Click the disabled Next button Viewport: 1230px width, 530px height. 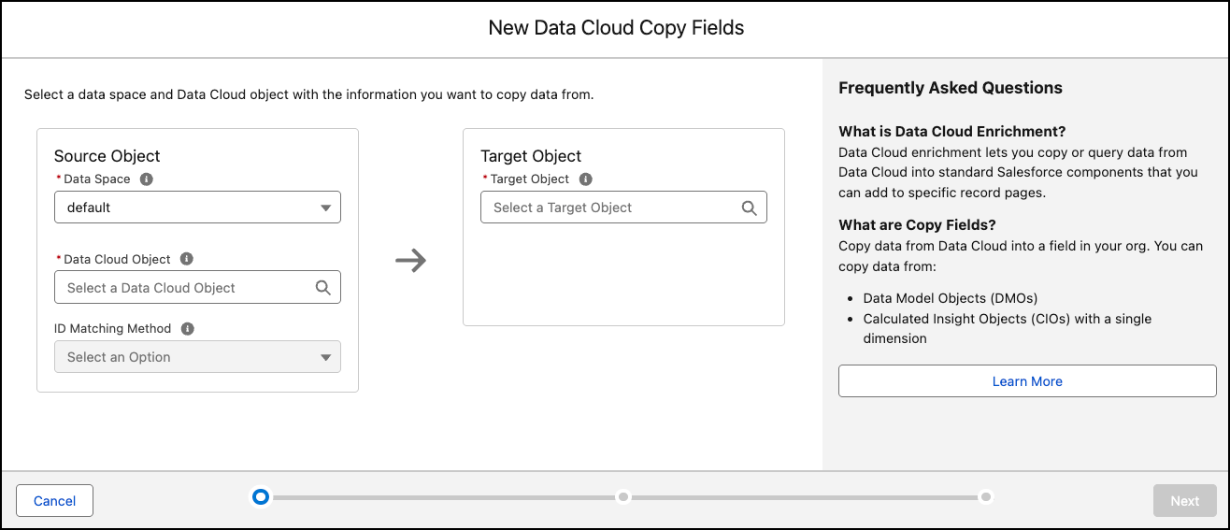(x=1184, y=501)
